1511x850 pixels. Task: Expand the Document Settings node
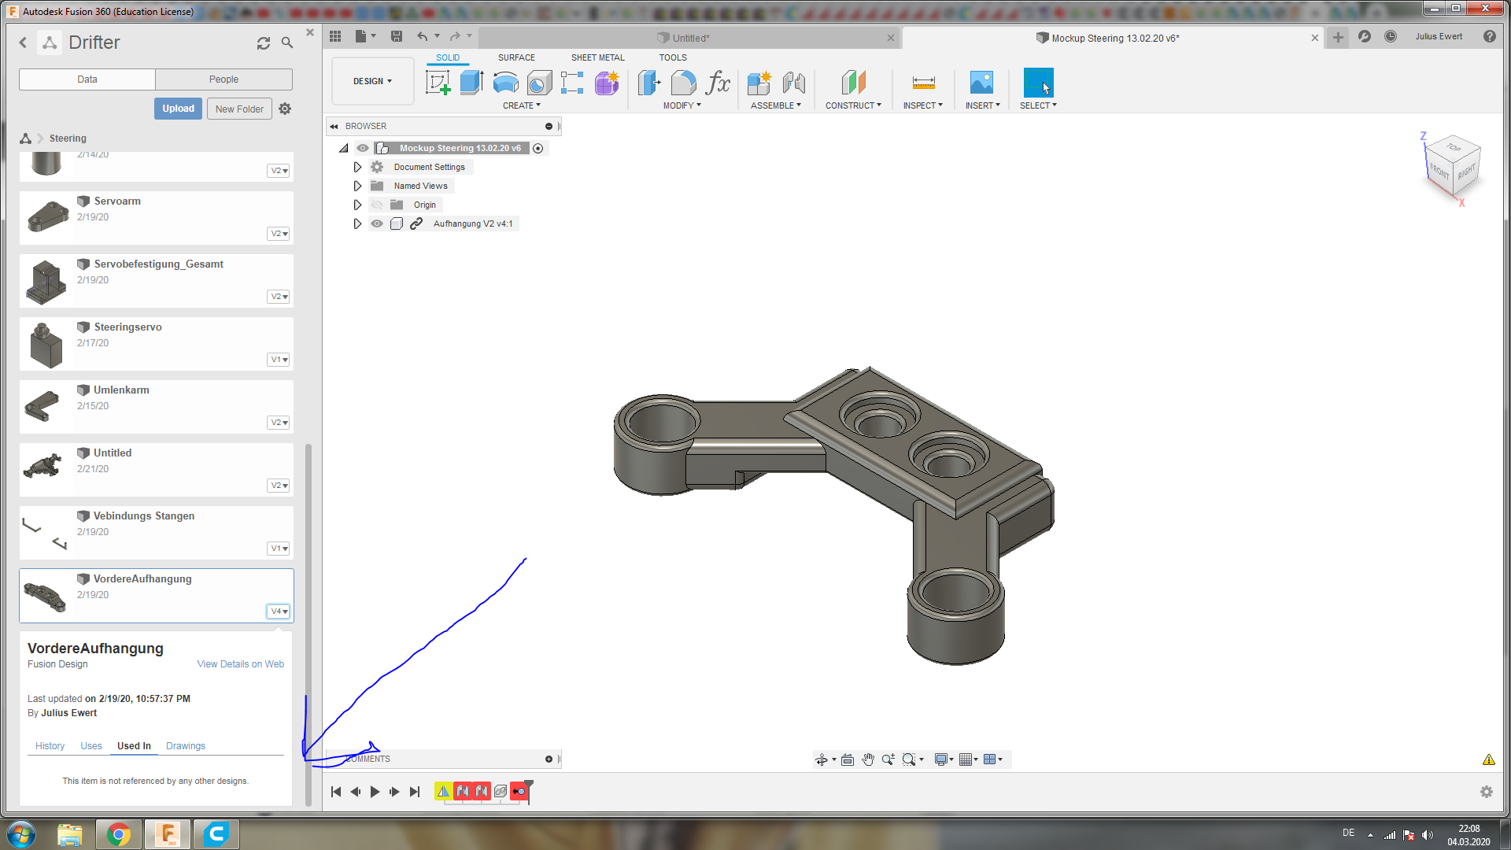point(357,167)
